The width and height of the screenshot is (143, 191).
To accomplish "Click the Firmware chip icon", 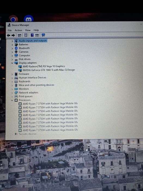I will [x=16, y=74].
